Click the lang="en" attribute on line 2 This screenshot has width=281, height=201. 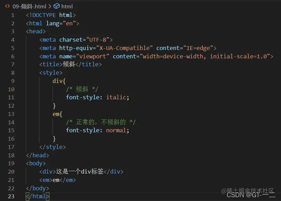(61, 23)
